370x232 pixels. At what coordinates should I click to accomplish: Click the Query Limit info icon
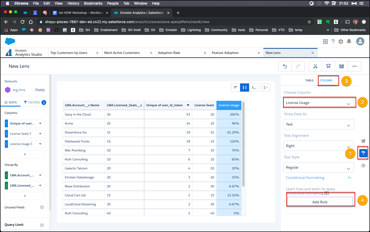pyautogui.click(x=42, y=225)
